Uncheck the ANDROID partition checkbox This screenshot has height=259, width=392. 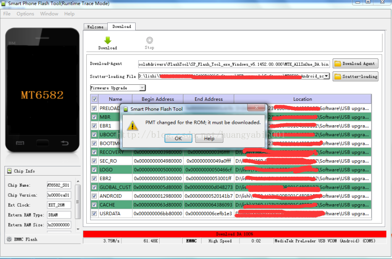94,196
